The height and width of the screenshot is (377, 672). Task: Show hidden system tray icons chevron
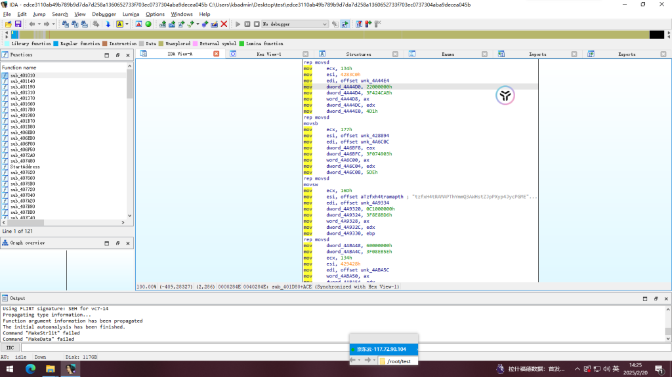pos(577,368)
